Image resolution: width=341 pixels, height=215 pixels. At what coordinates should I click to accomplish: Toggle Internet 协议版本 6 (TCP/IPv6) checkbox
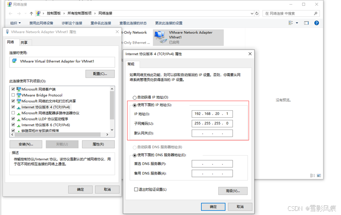click(x=13, y=125)
